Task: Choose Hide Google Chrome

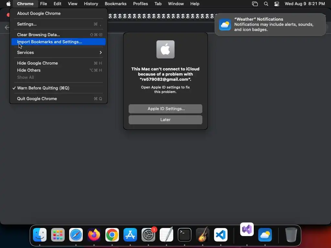Action: pyautogui.click(x=59, y=63)
